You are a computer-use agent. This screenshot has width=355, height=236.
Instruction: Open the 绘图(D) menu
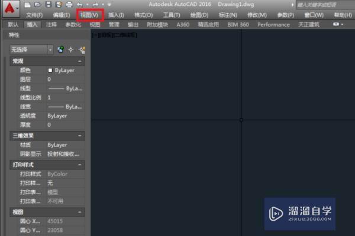click(x=199, y=15)
